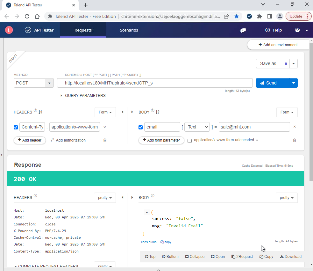Open the Send options dropdown arrow
Image resolution: width=313 pixels, height=271 pixels.
[294, 83]
